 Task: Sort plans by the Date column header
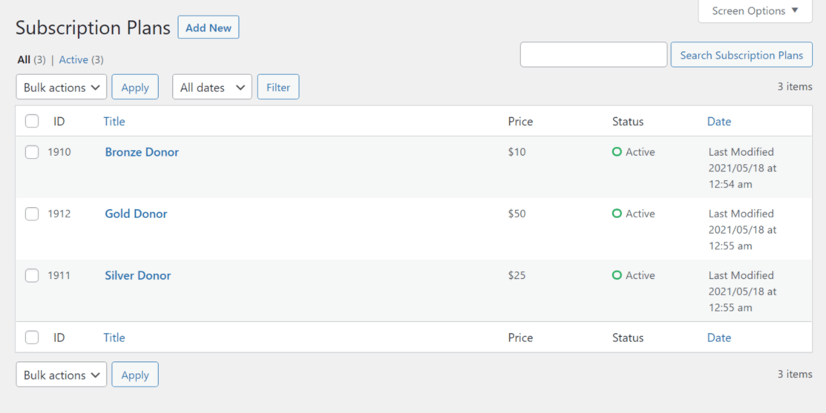click(x=719, y=121)
